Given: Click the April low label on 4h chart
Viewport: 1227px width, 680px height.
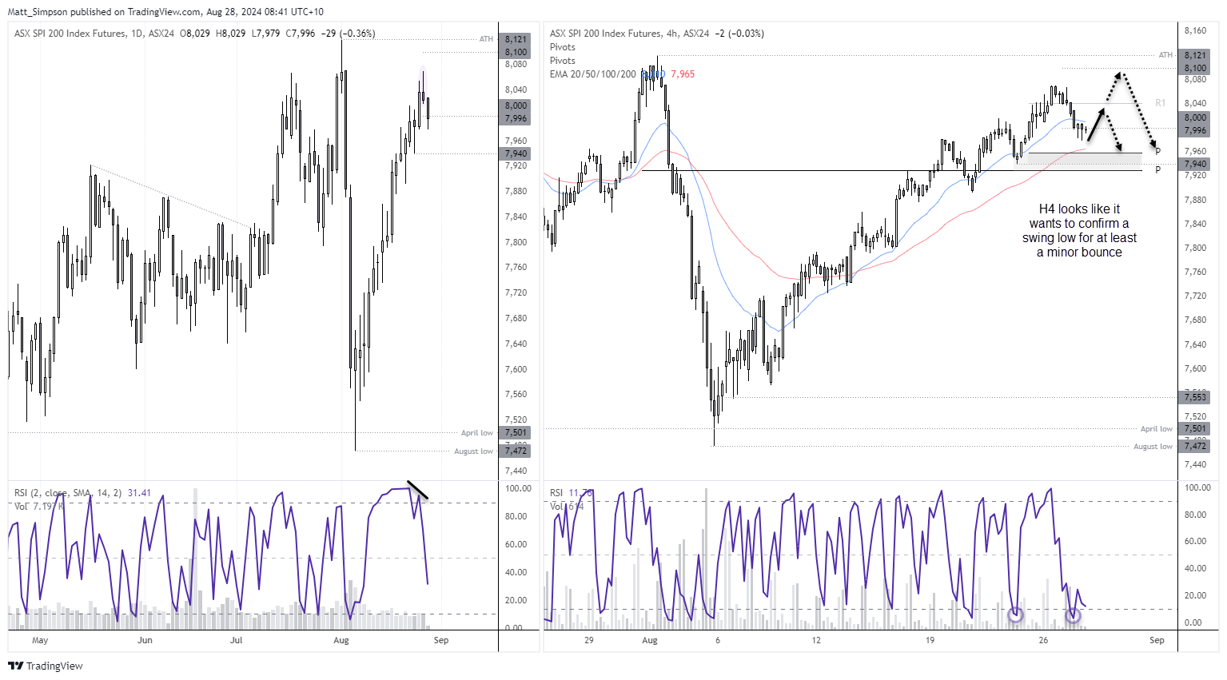Looking at the screenshot, I should (1157, 428).
